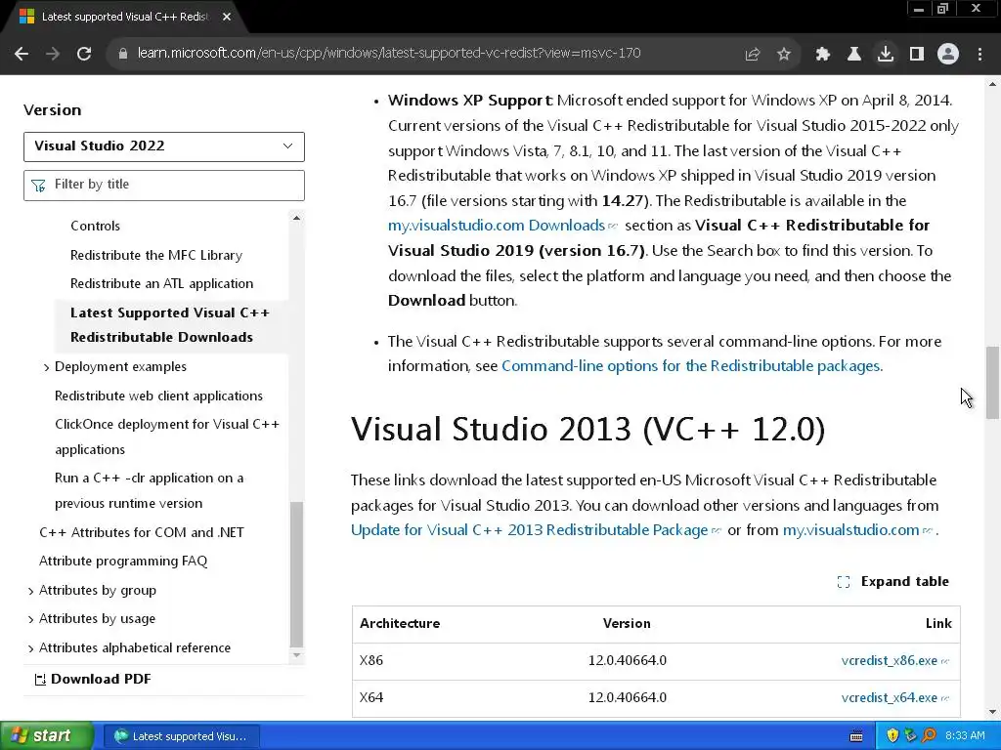
Task: Download vcredist_x64.exe
Action: (895, 697)
